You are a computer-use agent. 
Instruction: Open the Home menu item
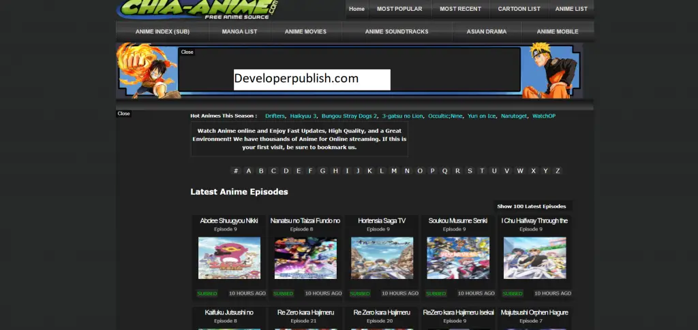[356, 9]
